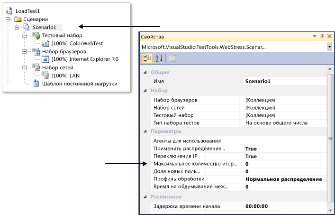The width and height of the screenshot is (335, 215).
Task: Click the Шаблон постоянной нагрузки icon
Action: [36, 84]
